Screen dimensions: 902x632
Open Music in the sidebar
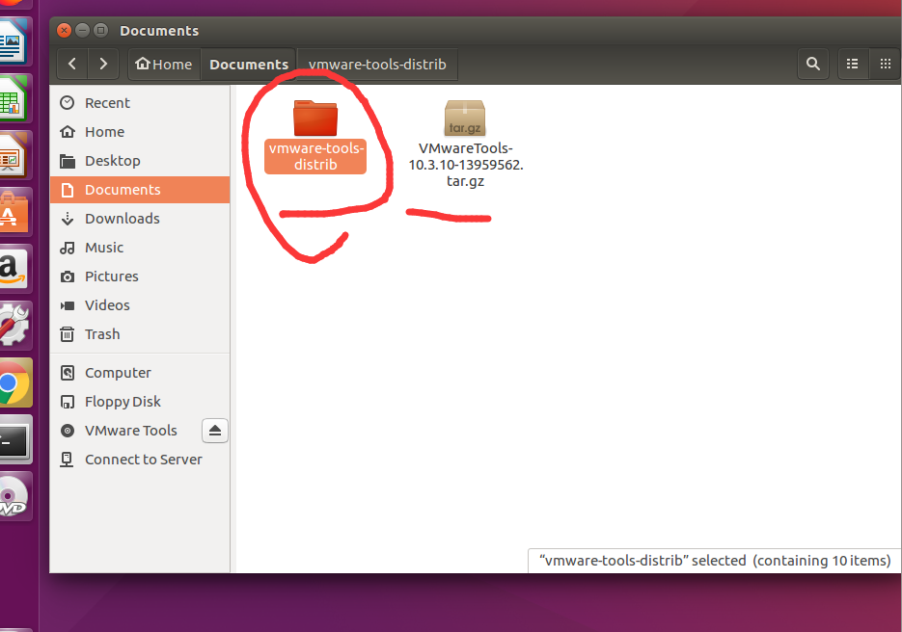click(140, 247)
